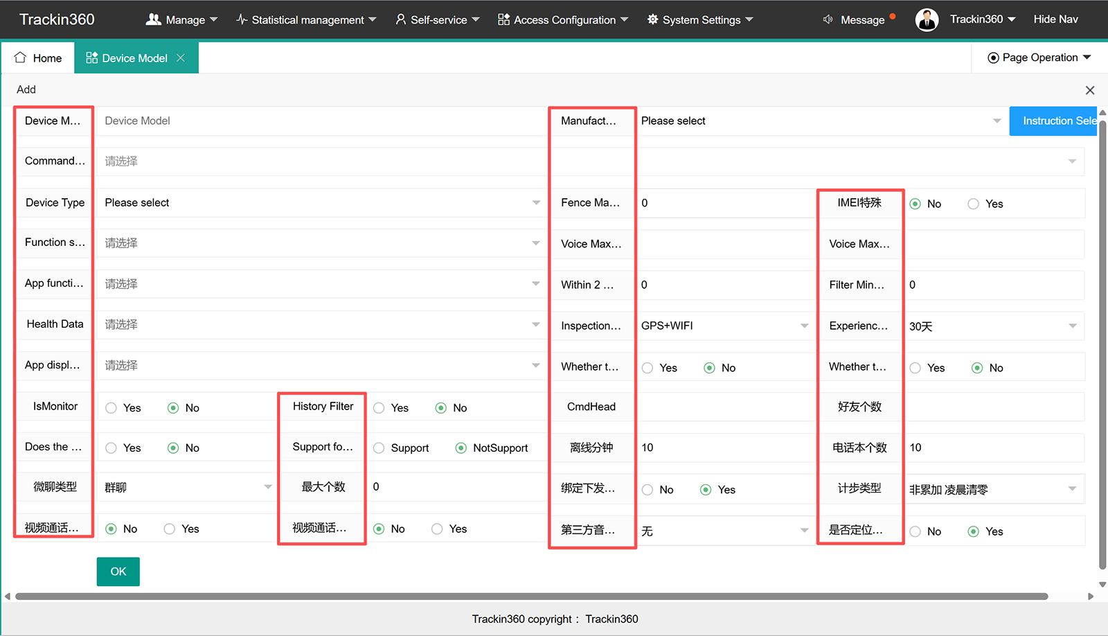Expand the Manufacturer Please select dropdown

(821, 121)
